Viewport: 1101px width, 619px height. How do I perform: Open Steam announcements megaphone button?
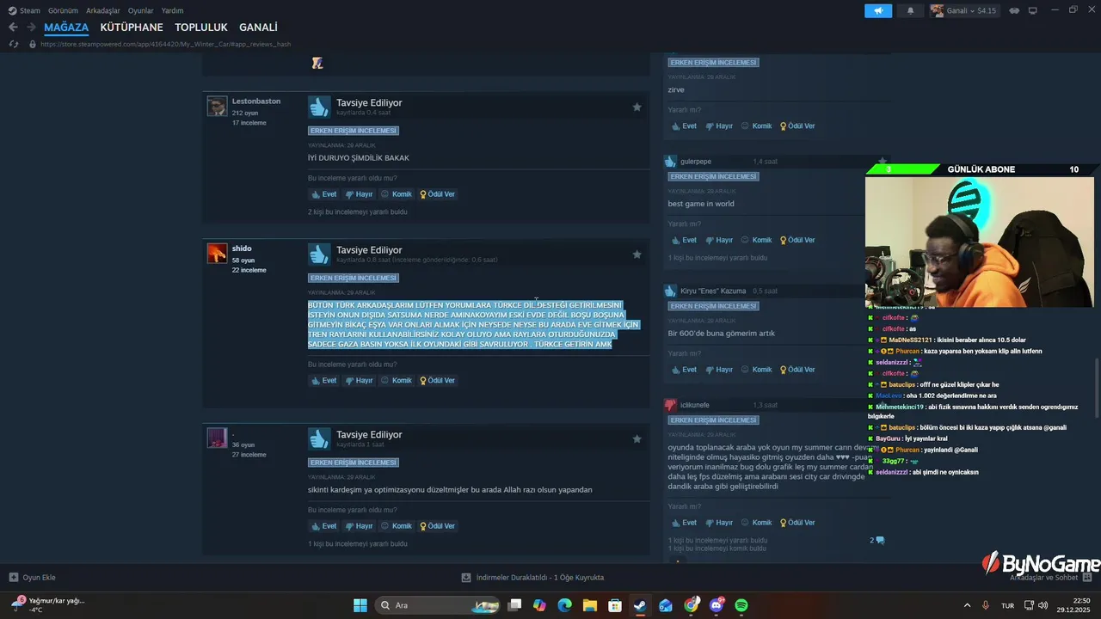tap(878, 10)
